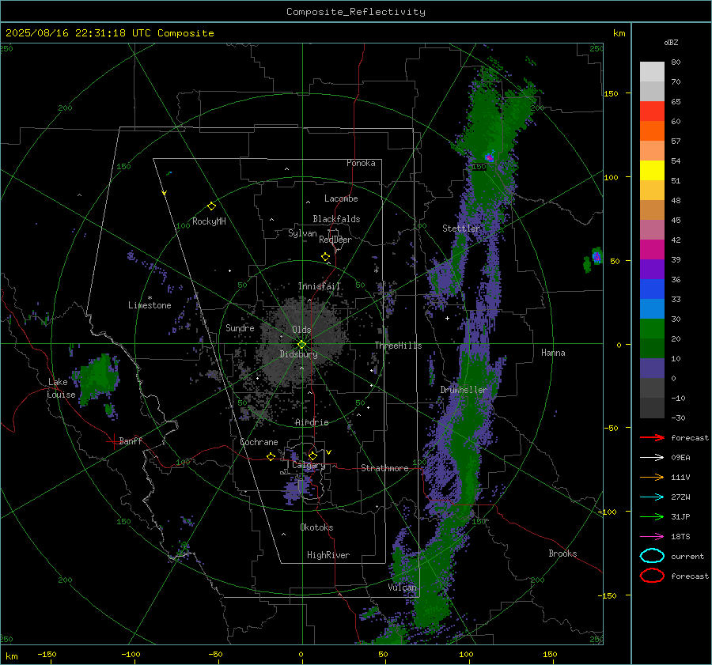Image resolution: width=712 pixels, height=665 pixels.
Task: Click the Composite_Reflectivity title
Action: (x=355, y=12)
